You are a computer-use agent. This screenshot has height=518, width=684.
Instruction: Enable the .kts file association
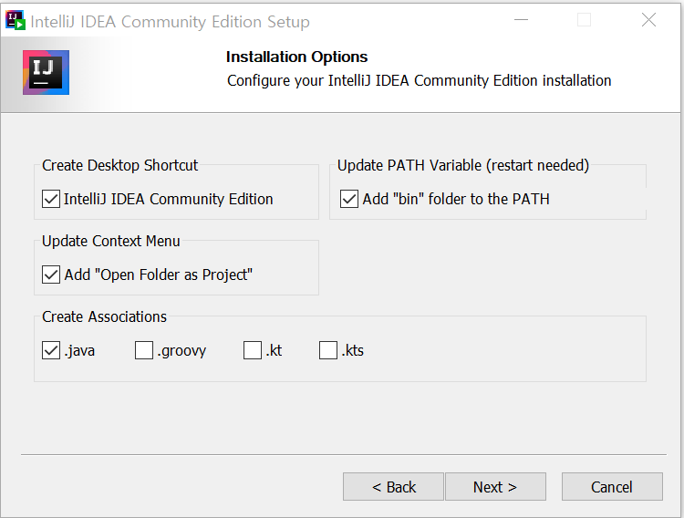(328, 350)
